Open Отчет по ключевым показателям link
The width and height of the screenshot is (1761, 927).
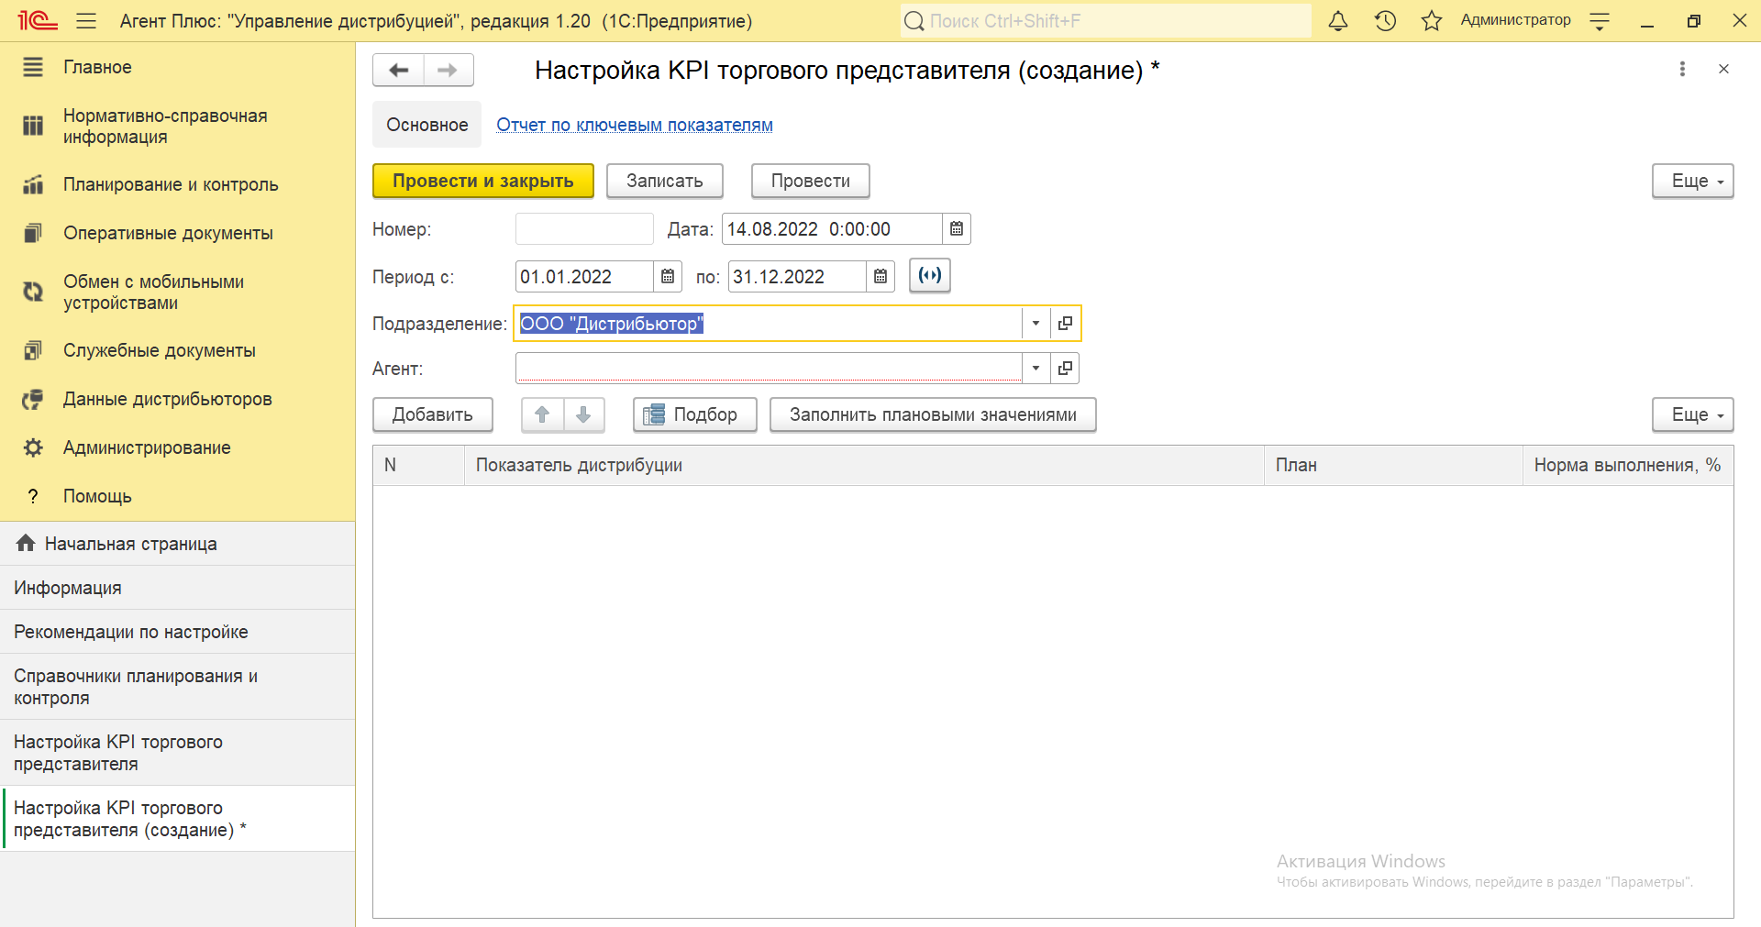635,125
